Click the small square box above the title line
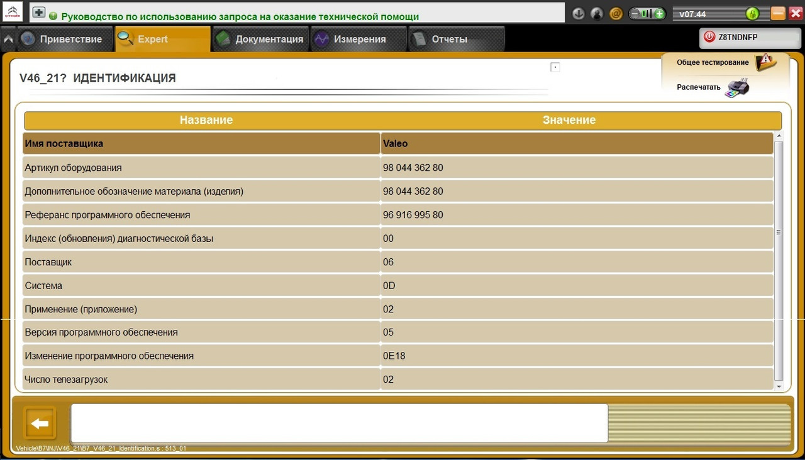Image resolution: width=805 pixels, height=460 pixels. 555,67
